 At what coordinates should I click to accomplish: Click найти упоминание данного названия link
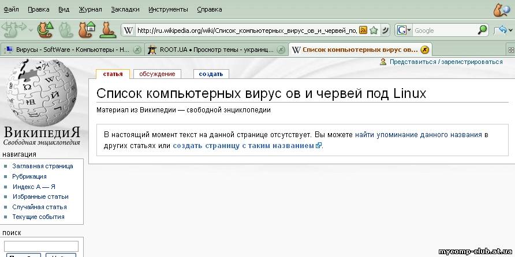tap(418, 135)
